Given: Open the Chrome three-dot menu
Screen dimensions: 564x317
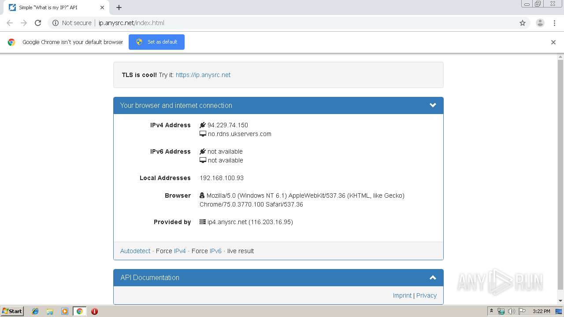Looking at the screenshot, I should coord(554,23).
